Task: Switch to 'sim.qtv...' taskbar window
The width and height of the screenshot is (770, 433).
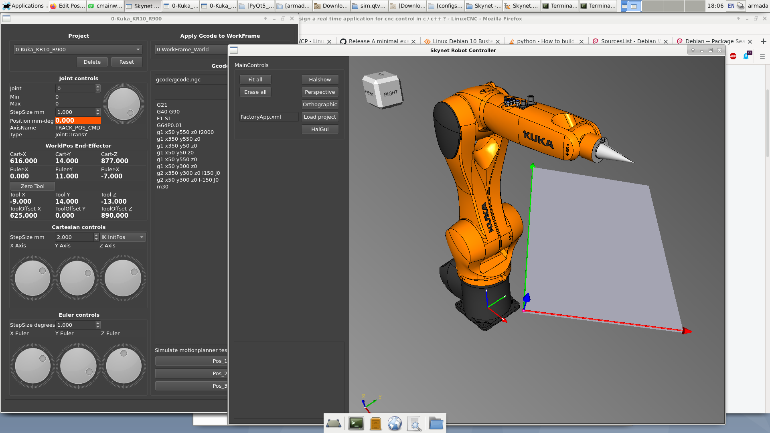Action: pos(369,6)
